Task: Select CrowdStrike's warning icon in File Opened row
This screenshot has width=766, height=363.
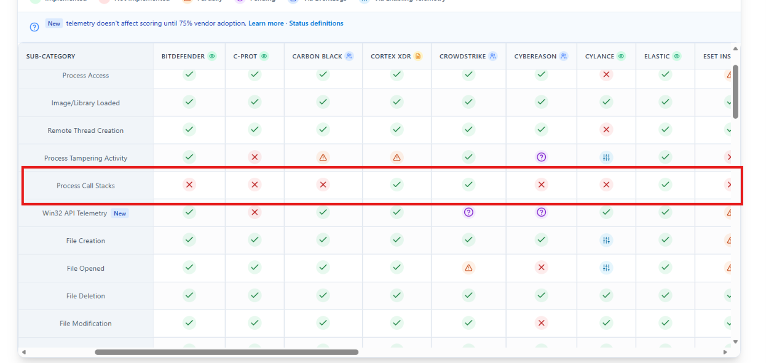Action: pyautogui.click(x=469, y=268)
